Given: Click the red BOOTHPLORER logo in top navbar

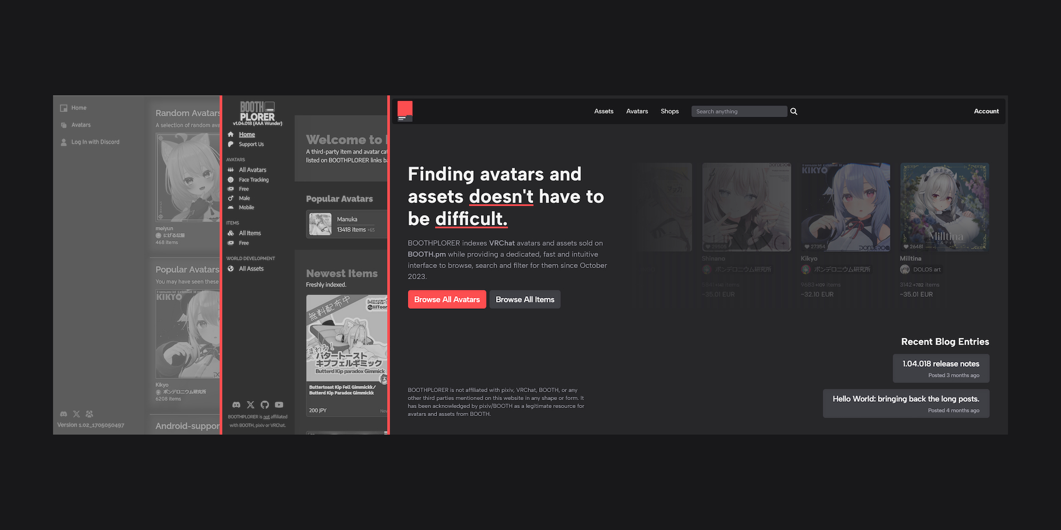Looking at the screenshot, I should pyautogui.click(x=405, y=111).
